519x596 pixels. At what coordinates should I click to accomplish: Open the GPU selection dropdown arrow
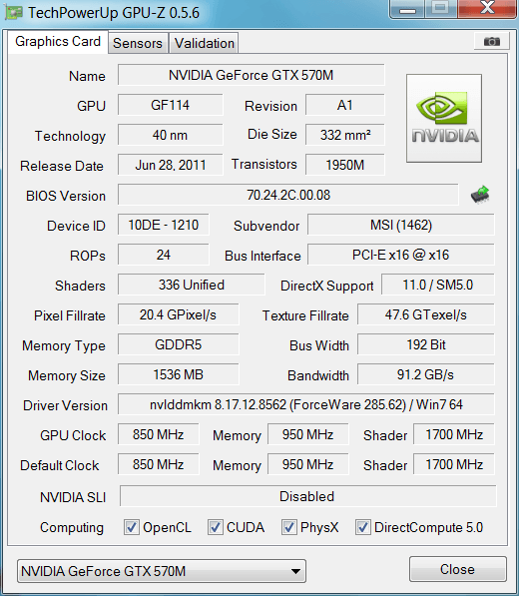(x=295, y=571)
